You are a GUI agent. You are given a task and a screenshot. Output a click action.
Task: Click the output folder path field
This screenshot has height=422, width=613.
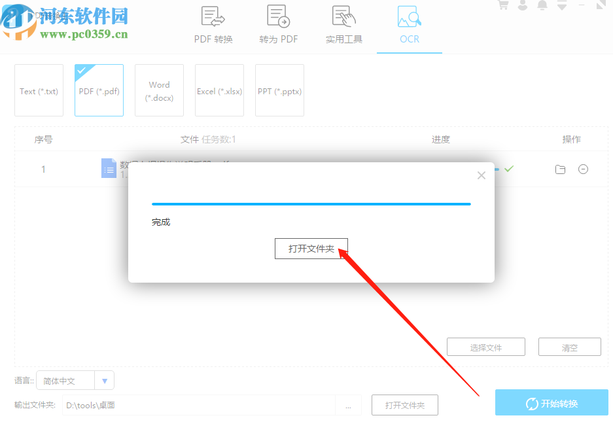click(199, 405)
